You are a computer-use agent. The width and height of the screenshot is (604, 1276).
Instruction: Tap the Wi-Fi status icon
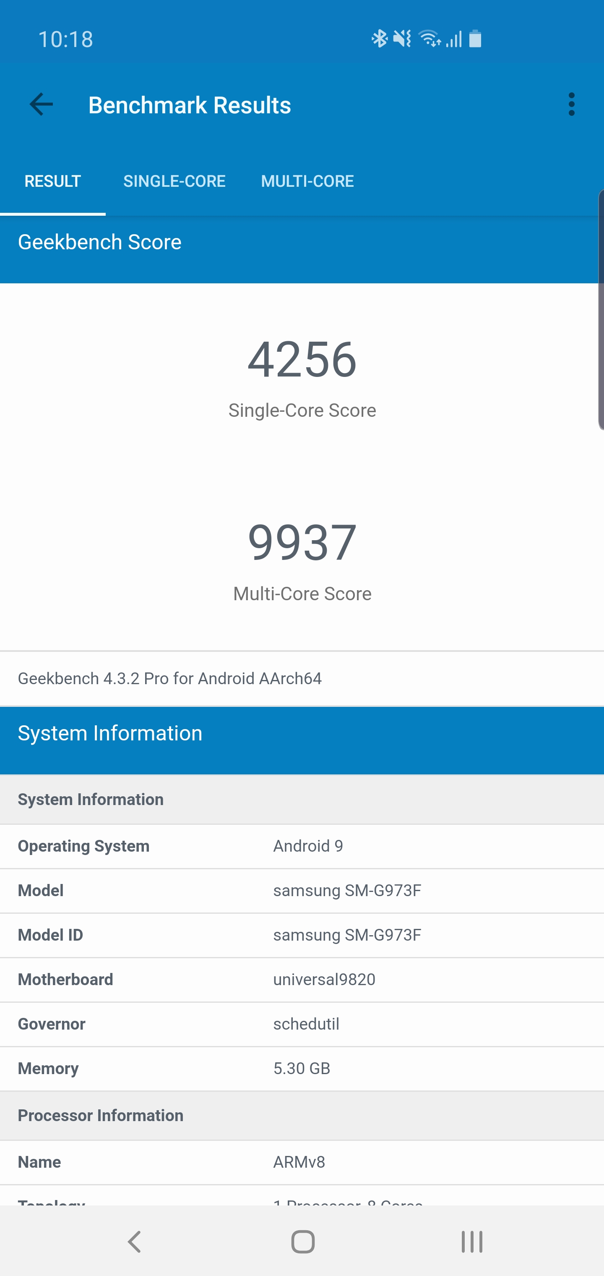429,39
